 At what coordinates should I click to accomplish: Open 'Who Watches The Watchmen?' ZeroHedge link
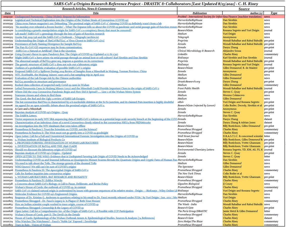pos(56,221)
